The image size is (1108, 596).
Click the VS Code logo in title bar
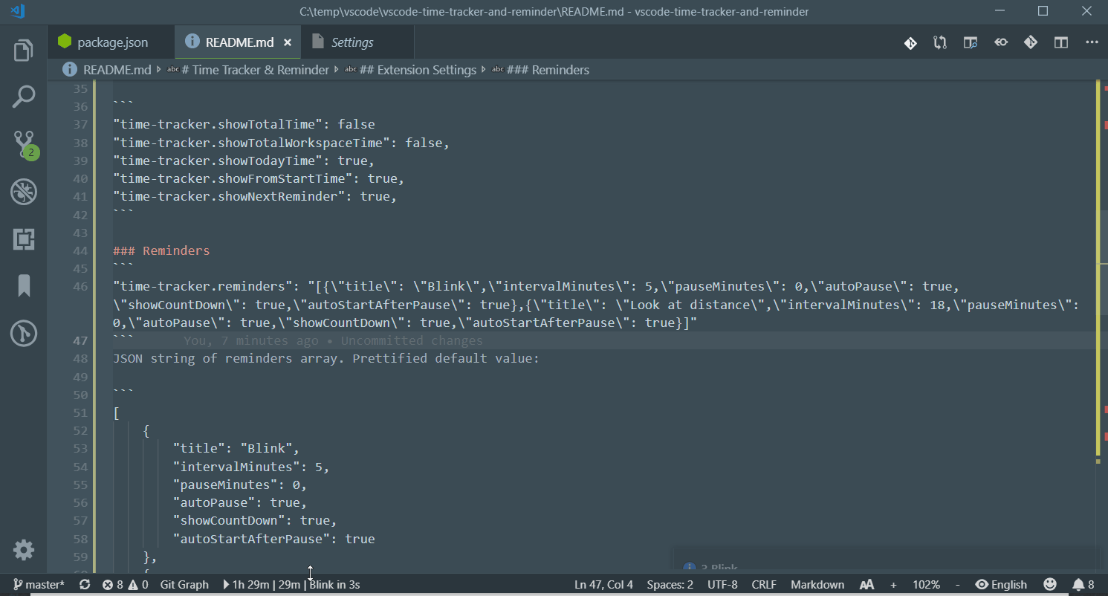[19, 11]
